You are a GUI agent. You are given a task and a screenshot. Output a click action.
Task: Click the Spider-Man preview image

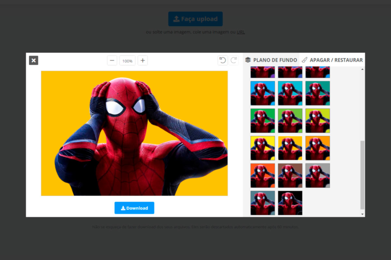pos(134,133)
